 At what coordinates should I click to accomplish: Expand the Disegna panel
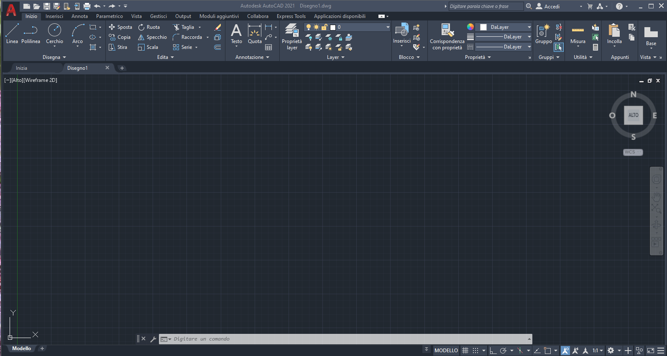54,57
